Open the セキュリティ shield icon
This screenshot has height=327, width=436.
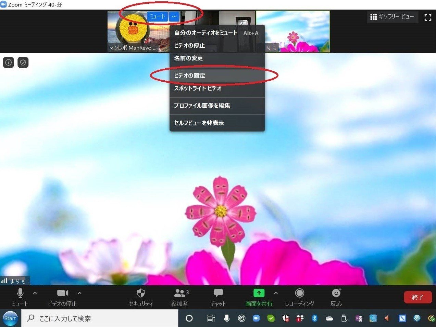141,296
